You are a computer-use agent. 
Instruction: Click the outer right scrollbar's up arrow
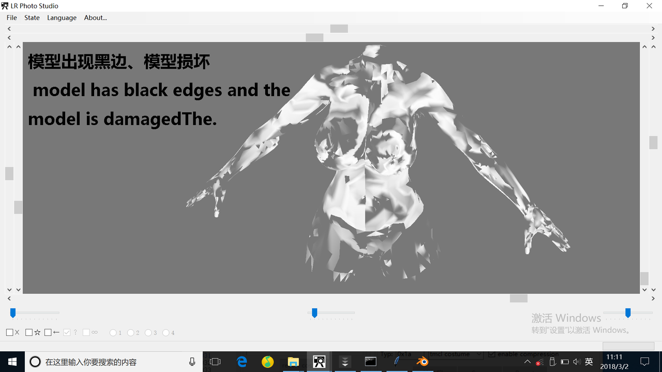[x=653, y=47]
